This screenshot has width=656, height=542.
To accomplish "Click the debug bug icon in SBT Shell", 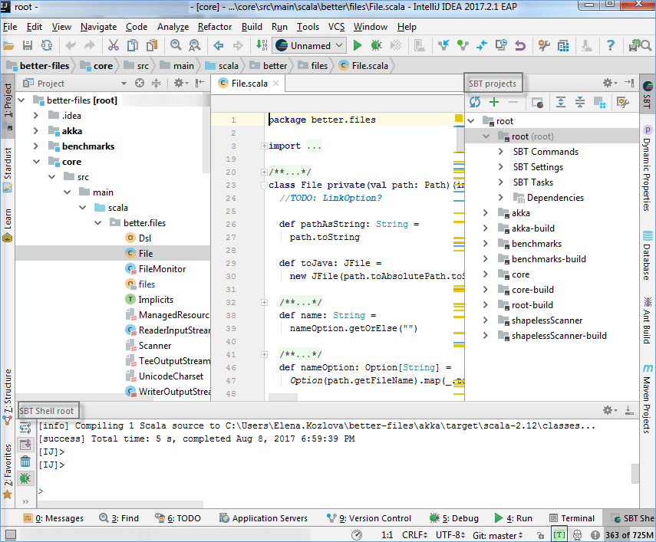I will pos(25,478).
